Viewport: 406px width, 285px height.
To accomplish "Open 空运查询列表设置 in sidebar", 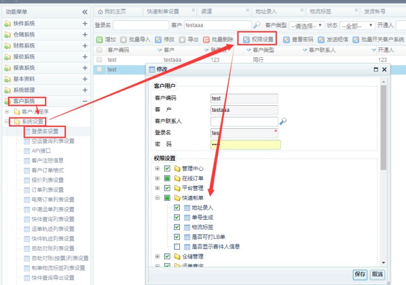I will click(x=53, y=141).
